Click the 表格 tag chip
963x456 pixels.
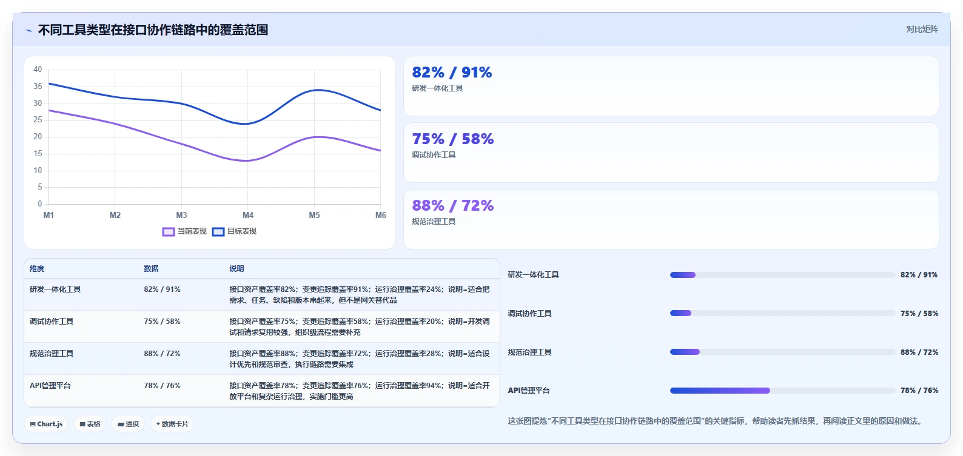click(x=90, y=424)
